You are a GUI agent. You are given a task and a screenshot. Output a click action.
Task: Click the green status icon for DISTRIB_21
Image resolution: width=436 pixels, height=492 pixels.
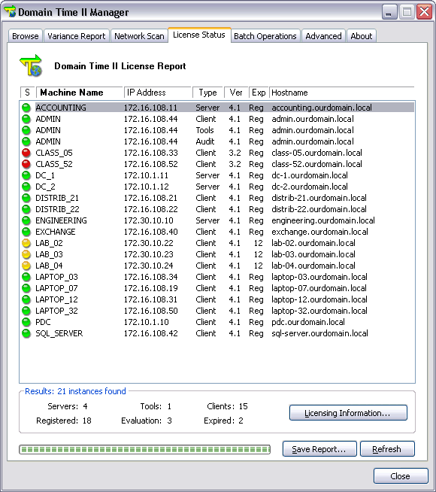point(26,198)
